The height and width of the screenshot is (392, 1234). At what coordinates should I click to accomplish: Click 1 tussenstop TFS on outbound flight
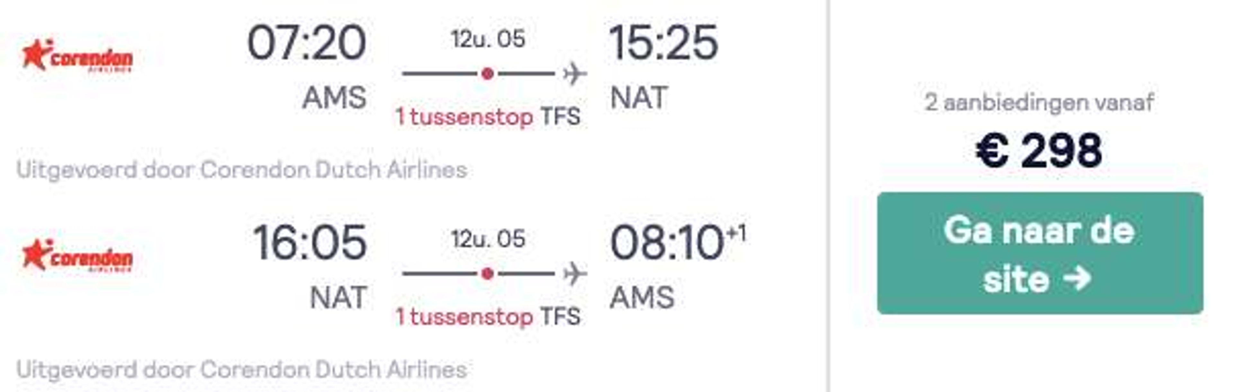click(x=488, y=116)
